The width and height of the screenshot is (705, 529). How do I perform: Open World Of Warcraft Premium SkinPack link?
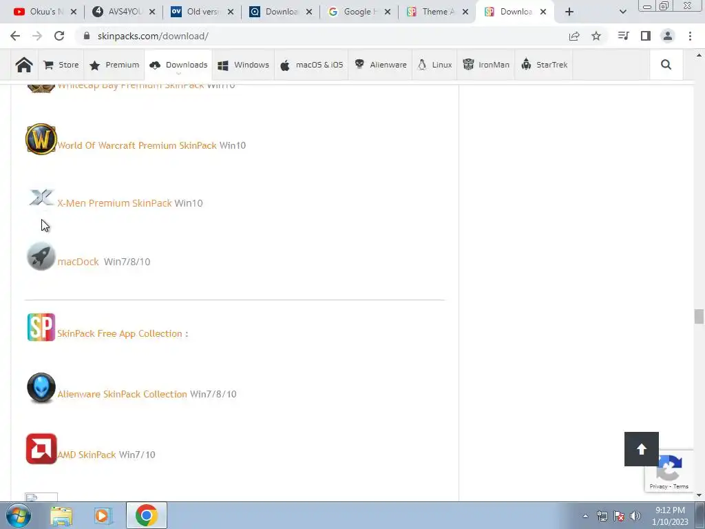point(137,145)
